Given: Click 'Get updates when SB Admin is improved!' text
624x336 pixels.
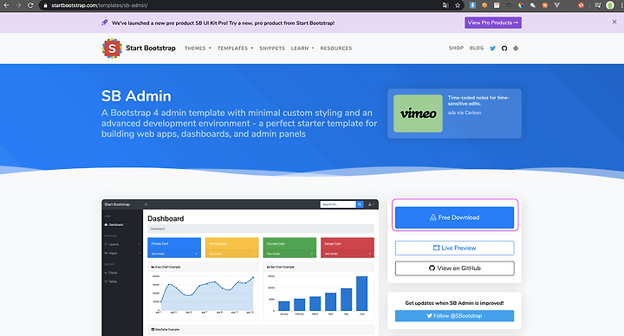Looking at the screenshot, I should click(x=454, y=303).
